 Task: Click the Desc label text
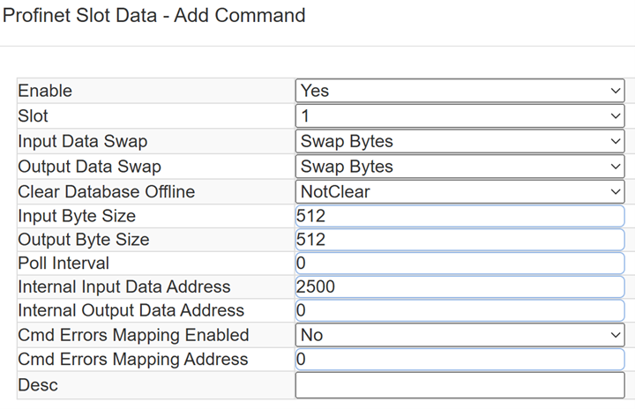[x=38, y=385]
